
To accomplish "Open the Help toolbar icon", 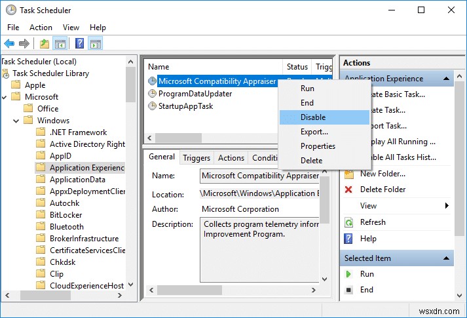I will pyautogui.click(x=79, y=43).
